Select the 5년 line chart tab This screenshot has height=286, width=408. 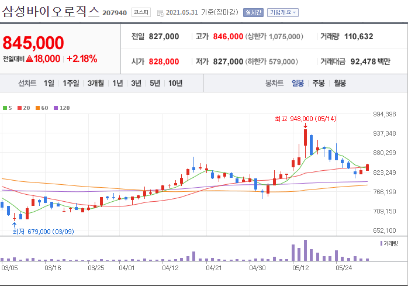[x=155, y=84]
